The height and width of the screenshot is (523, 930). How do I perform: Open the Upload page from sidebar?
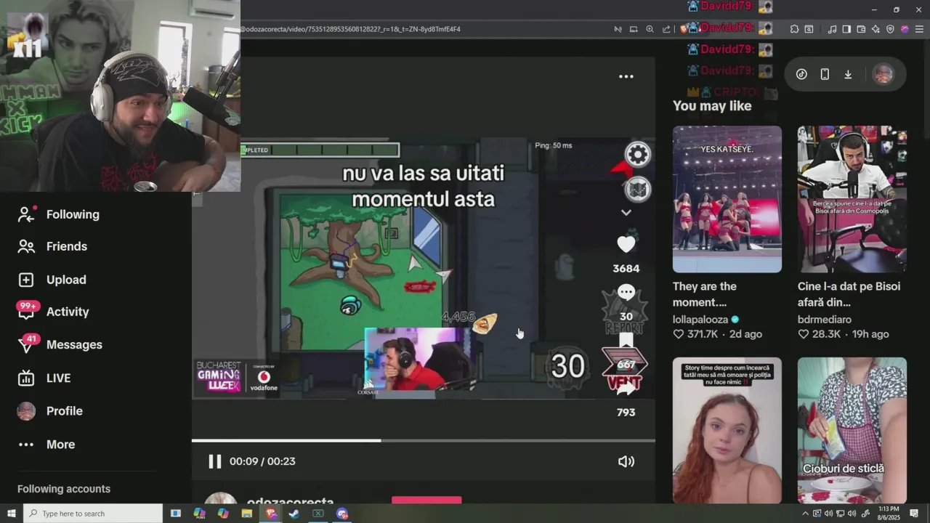tap(66, 280)
